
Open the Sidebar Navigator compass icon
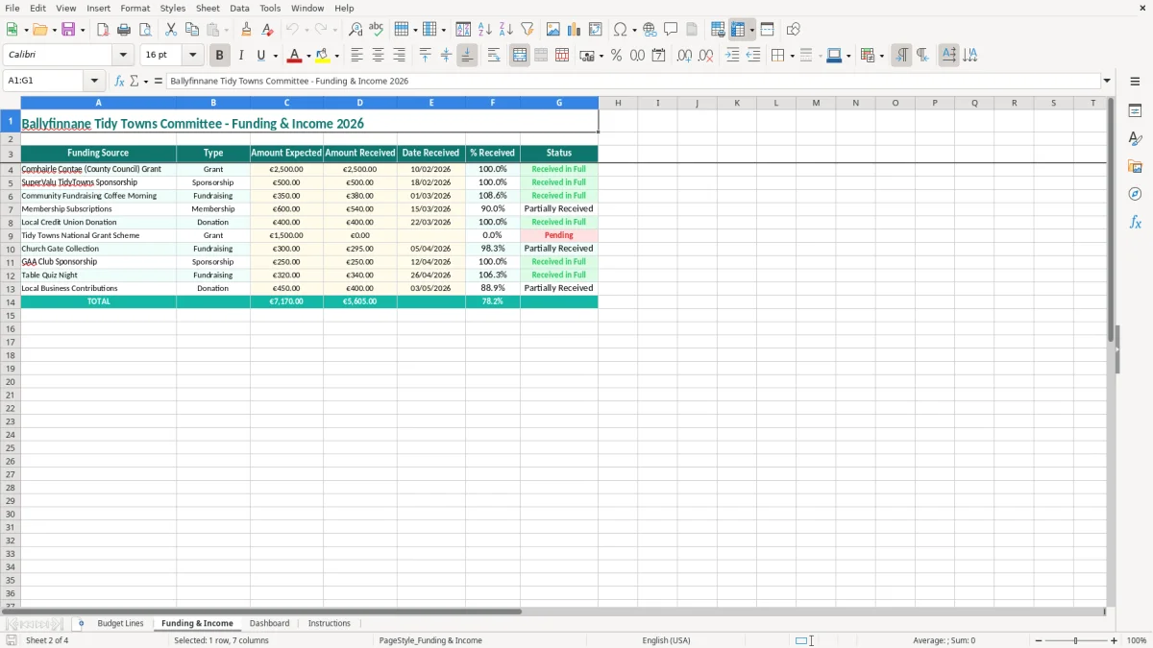click(x=1135, y=194)
